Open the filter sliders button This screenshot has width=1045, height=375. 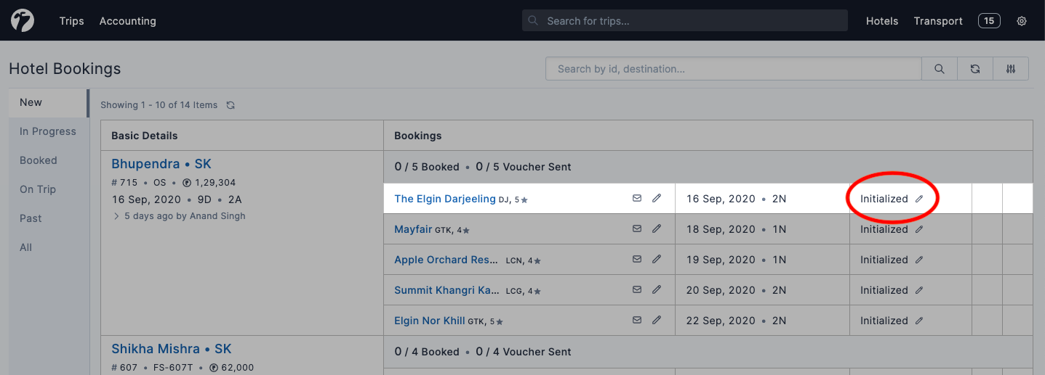click(1011, 69)
